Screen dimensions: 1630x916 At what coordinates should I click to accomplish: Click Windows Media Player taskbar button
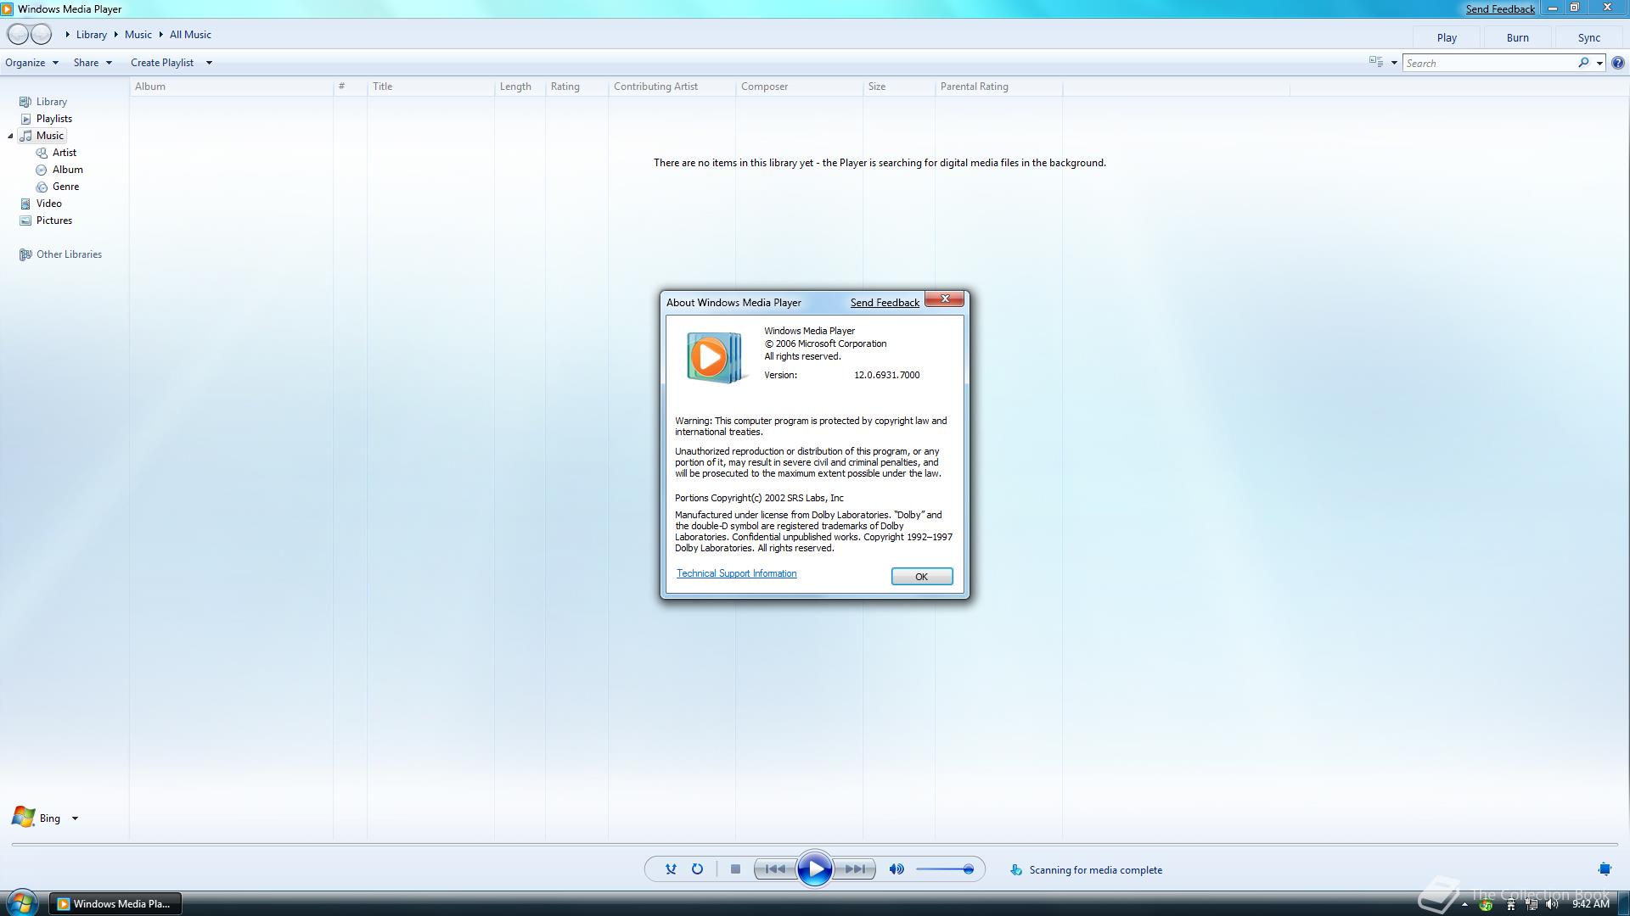tap(115, 904)
